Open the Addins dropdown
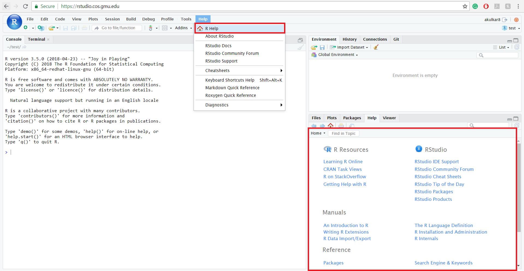 click(183, 28)
